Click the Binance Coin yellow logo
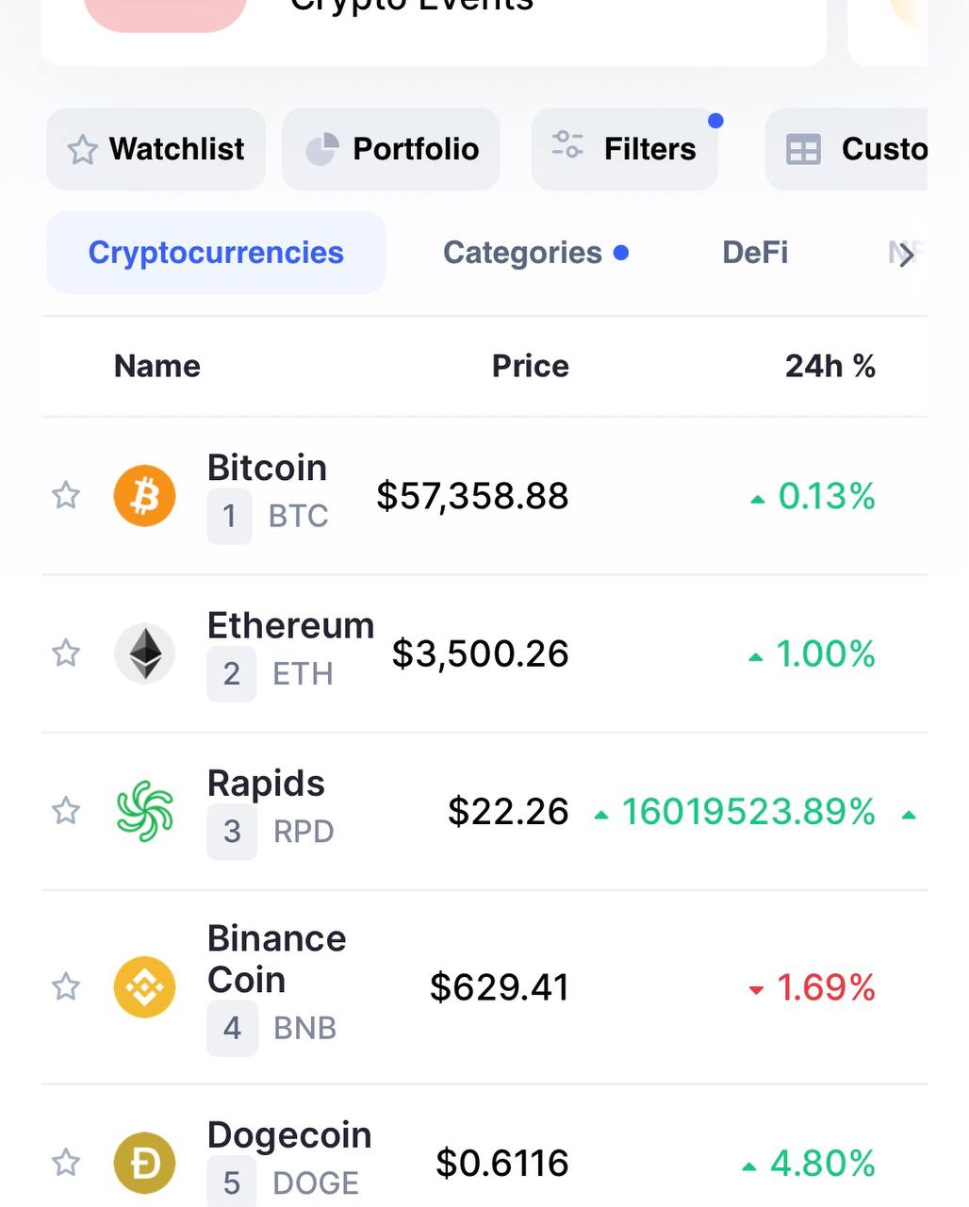This screenshot has width=969, height=1207. click(x=144, y=987)
